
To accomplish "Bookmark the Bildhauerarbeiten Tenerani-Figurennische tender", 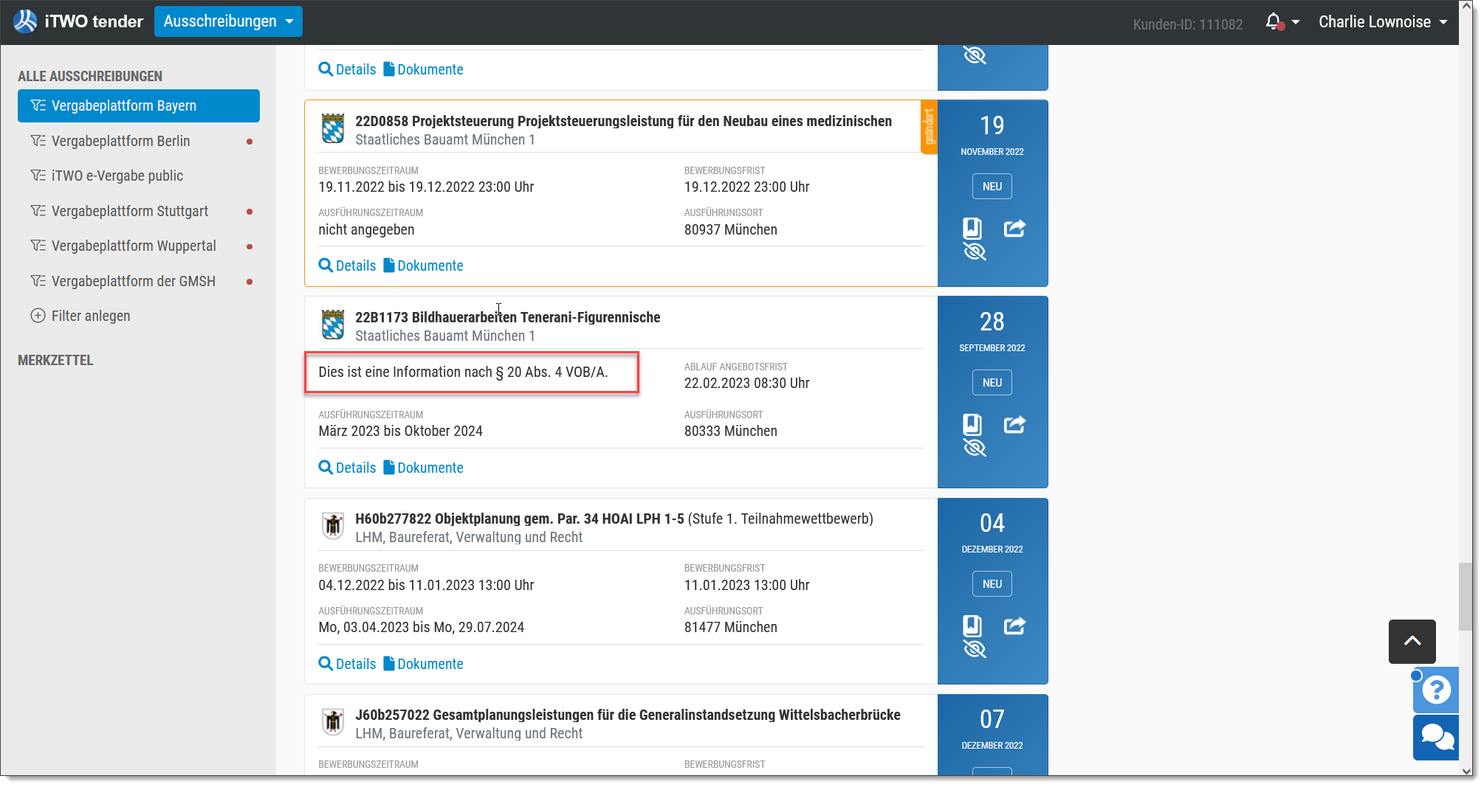I will [x=972, y=424].
